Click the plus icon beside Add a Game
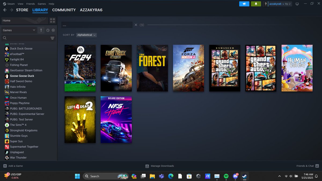 coord(5,166)
